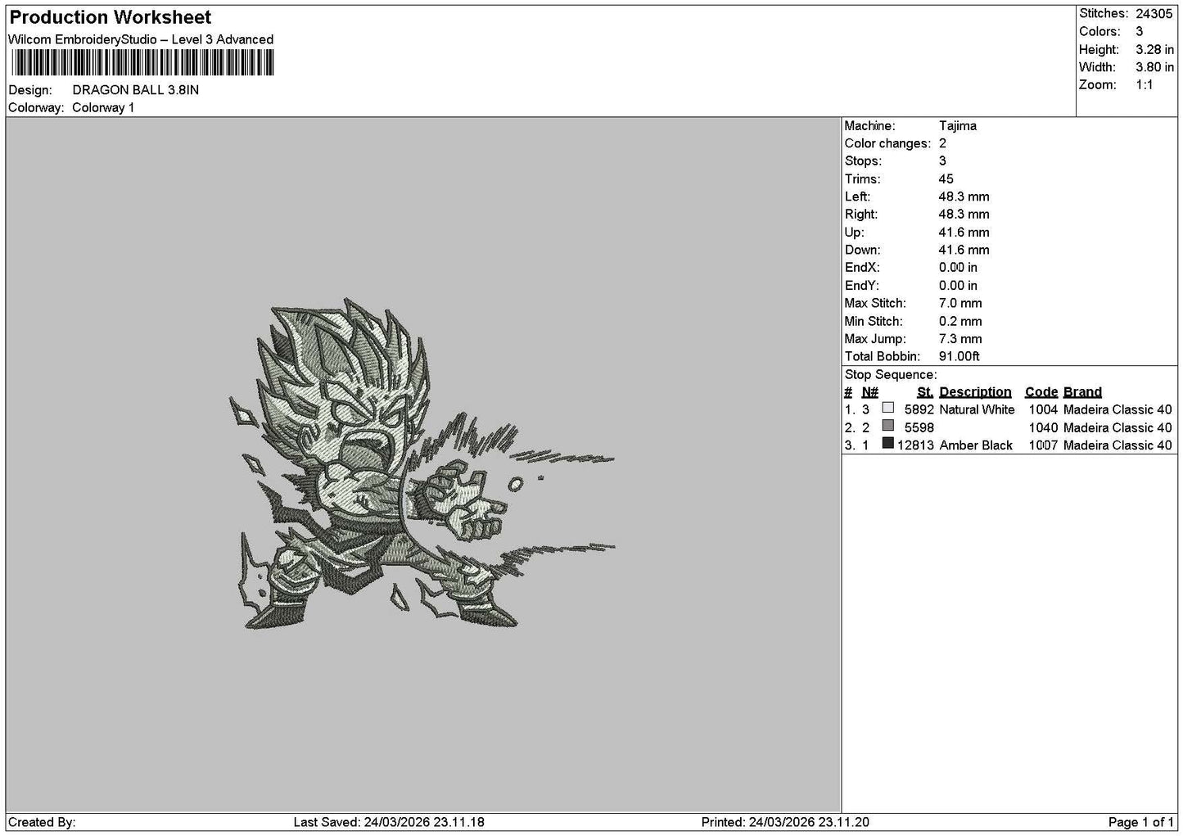Click the Natural White color swatch
The width and height of the screenshot is (1183, 836).
888,408
